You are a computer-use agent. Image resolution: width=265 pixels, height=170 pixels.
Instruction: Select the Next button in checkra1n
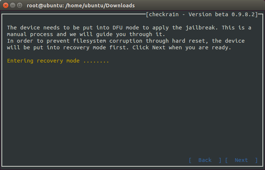click(x=242, y=160)
